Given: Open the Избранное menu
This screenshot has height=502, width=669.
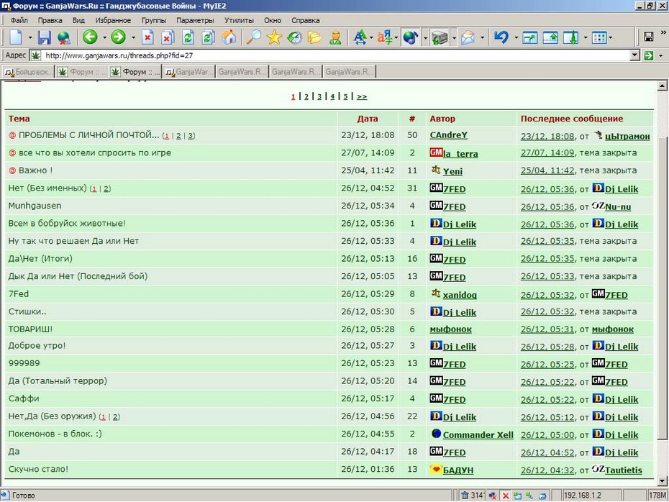Looking at the screenshot, I should coord(113,20).
